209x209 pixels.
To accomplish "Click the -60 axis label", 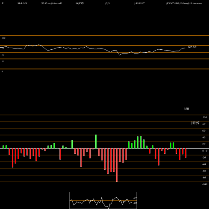I will [204, 171].
